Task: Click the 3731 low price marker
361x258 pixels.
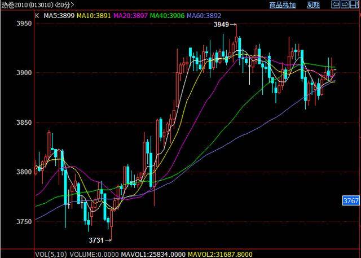Action: tap(97, 240)
